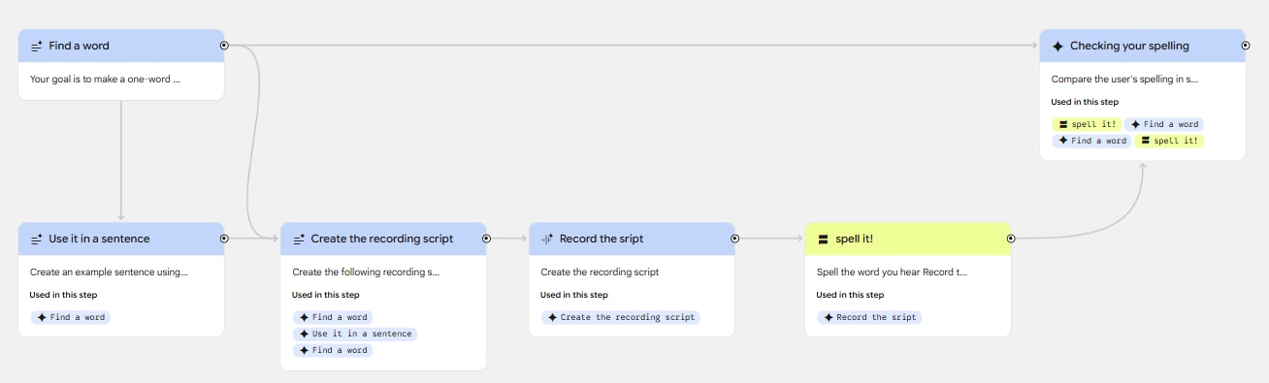This screenshot has height=383, width=1269.
Task: Click the text icon in Find a word header
Action: 36,46
